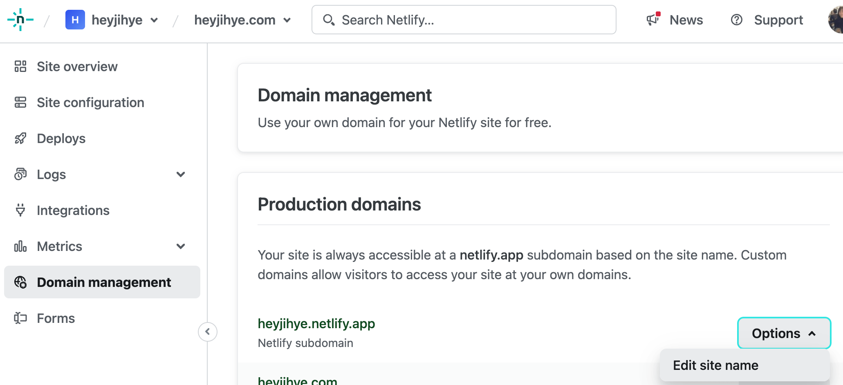
Task: Click the search magnifier icon
Action: [x=329, y=20]
